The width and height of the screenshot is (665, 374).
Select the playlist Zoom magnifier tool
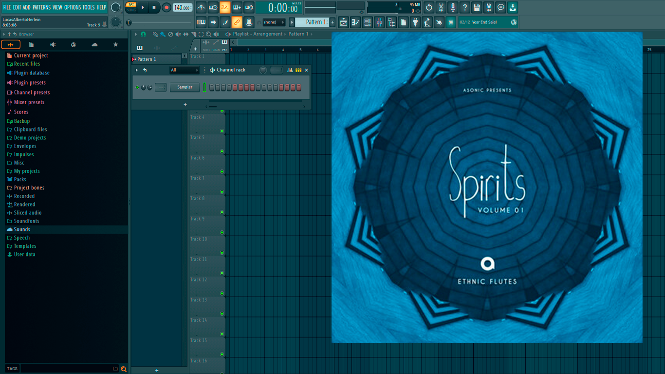(208, 34)
